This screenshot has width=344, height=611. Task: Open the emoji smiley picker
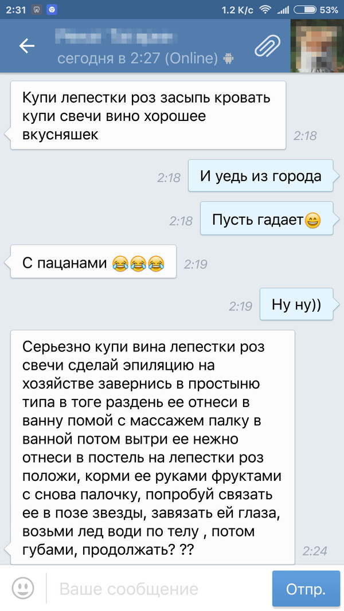click(23, 588)
